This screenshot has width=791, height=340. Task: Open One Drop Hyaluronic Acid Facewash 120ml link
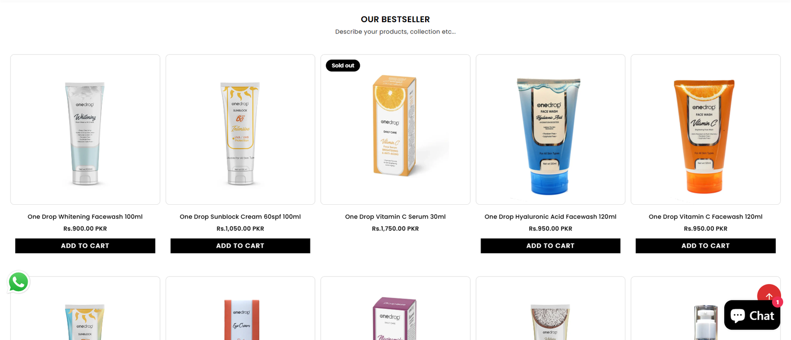(550, 217)
